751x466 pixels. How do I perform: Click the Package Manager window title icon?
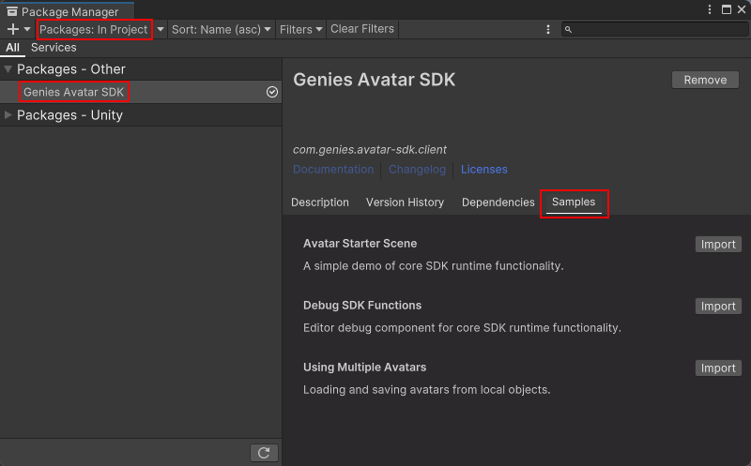click(11, 11)
